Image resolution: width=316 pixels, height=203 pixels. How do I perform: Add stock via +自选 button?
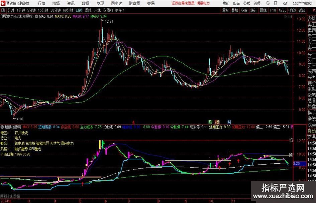[x=292, y=10]
